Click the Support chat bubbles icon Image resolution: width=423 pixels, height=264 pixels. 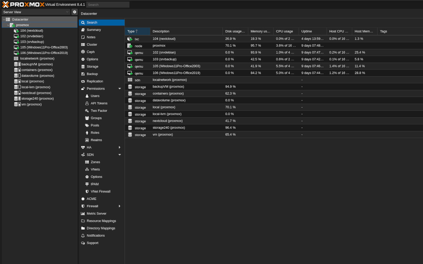tap(83, 243)
